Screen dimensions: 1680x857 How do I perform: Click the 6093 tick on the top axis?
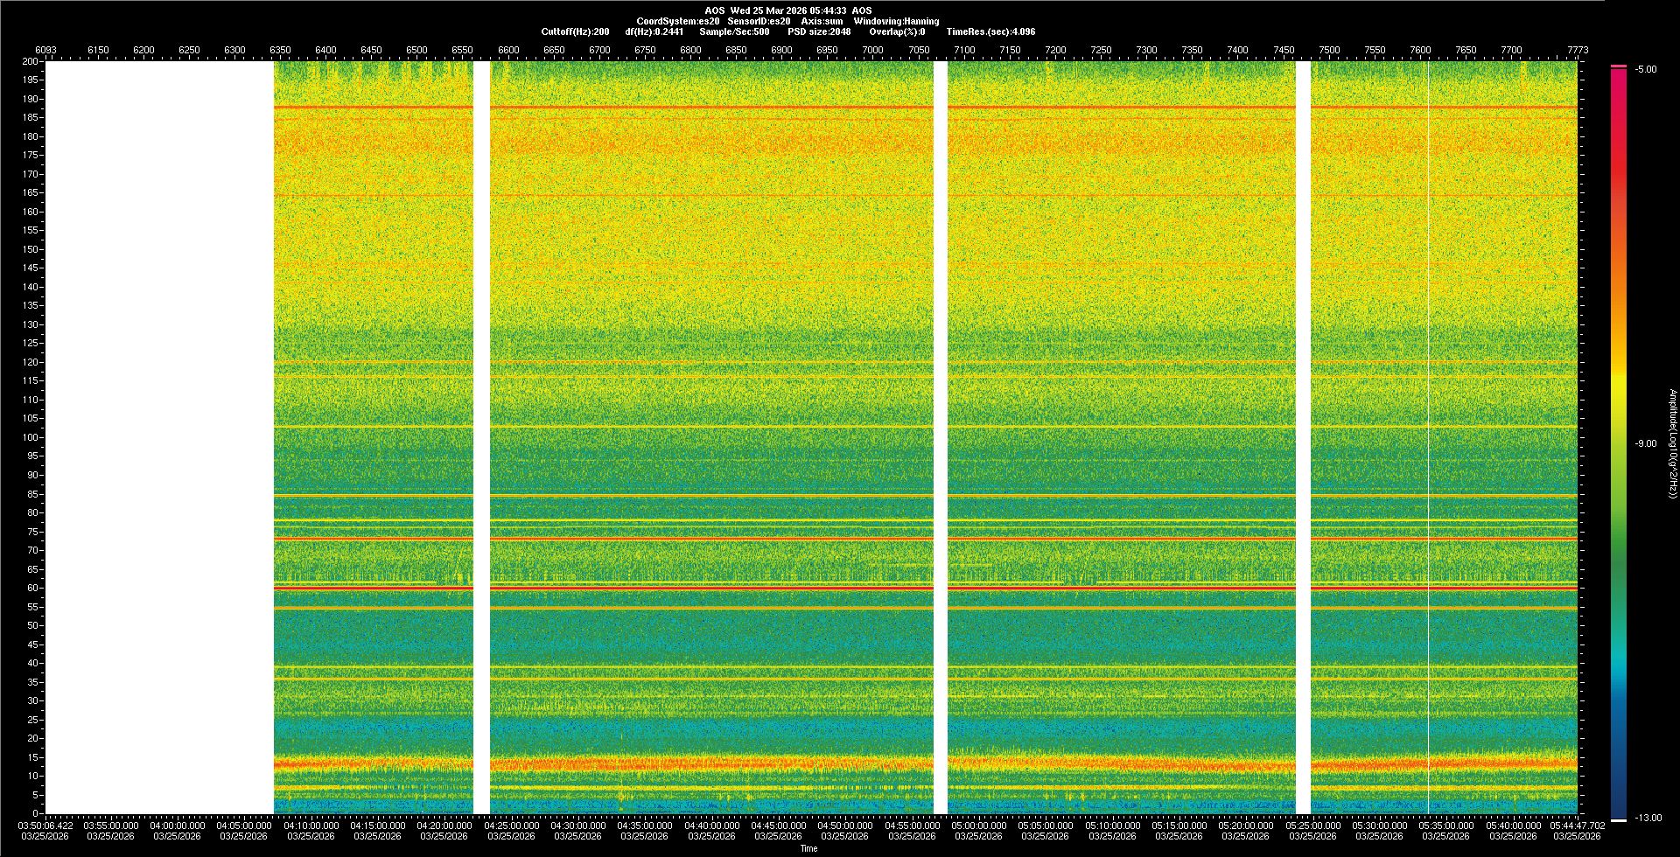(45, 50)
